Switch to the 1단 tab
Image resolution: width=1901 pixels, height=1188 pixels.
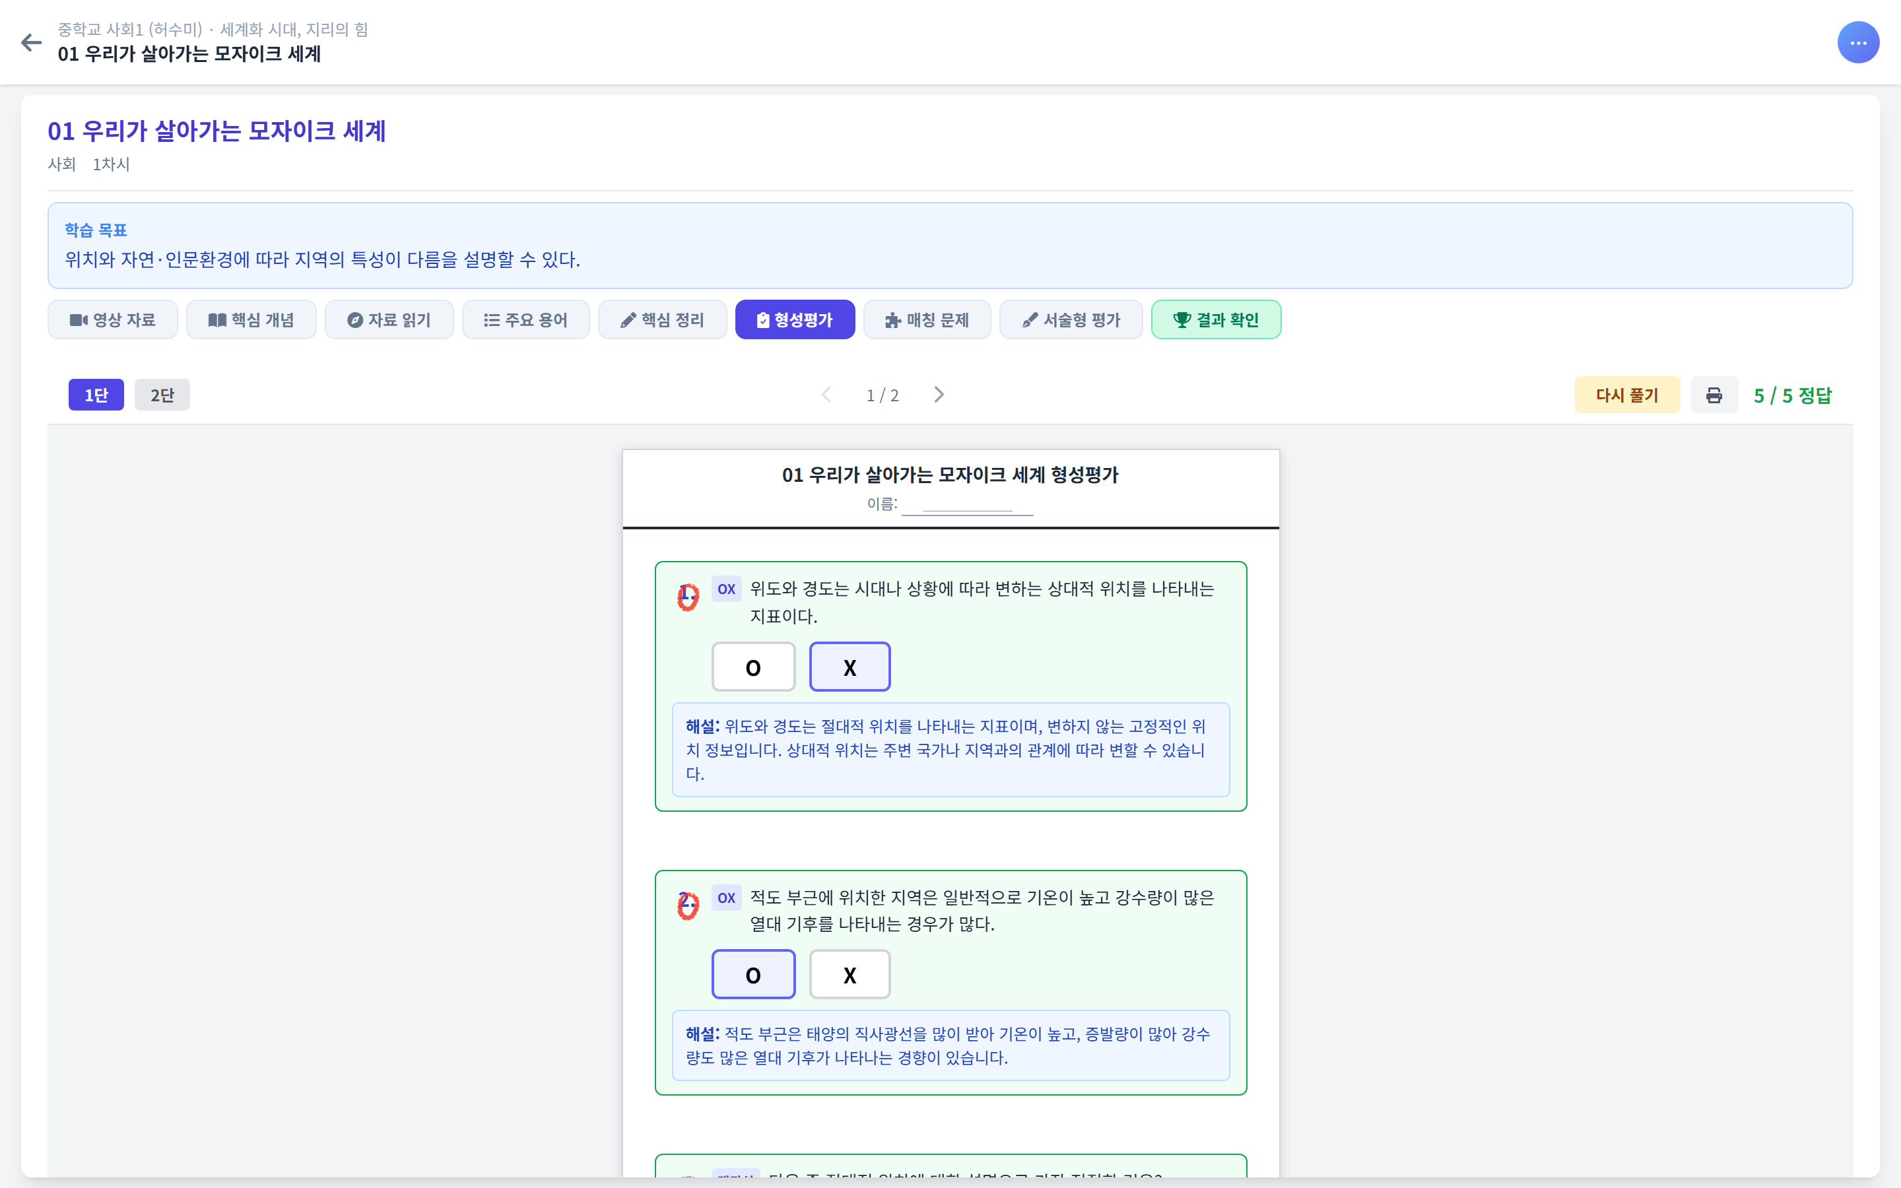(96, 395)
